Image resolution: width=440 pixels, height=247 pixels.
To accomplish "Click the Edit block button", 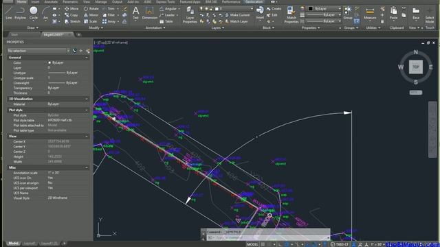I will pyautogui.click(x=272, y=15).
